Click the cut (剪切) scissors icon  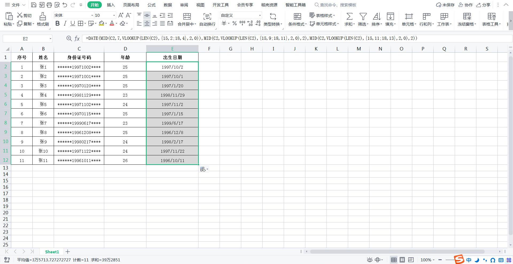(20, 15)
